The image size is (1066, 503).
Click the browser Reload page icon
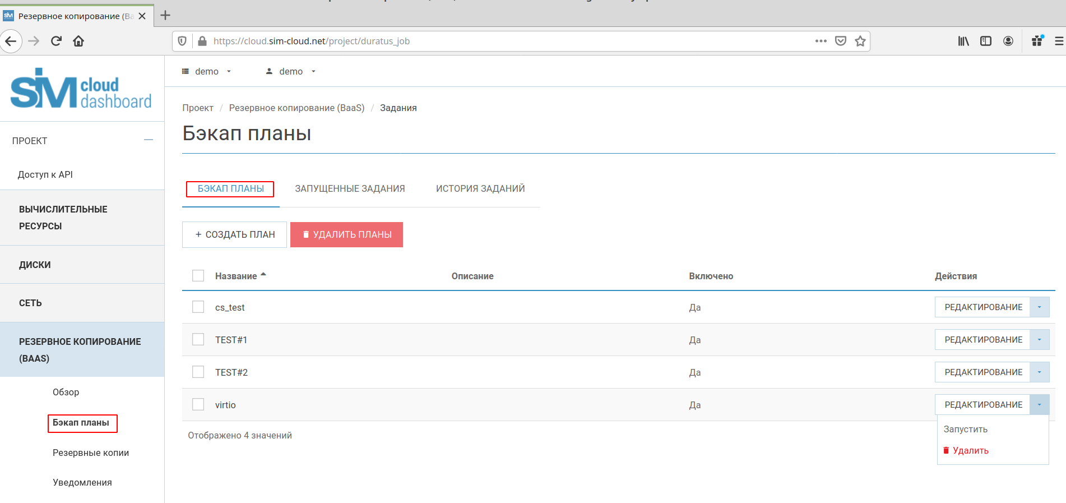pyautogui.click(x=56, y=41)
